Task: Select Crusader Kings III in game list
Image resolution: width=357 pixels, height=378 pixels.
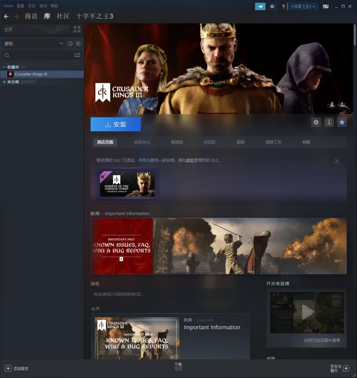Action: point(42,74)
